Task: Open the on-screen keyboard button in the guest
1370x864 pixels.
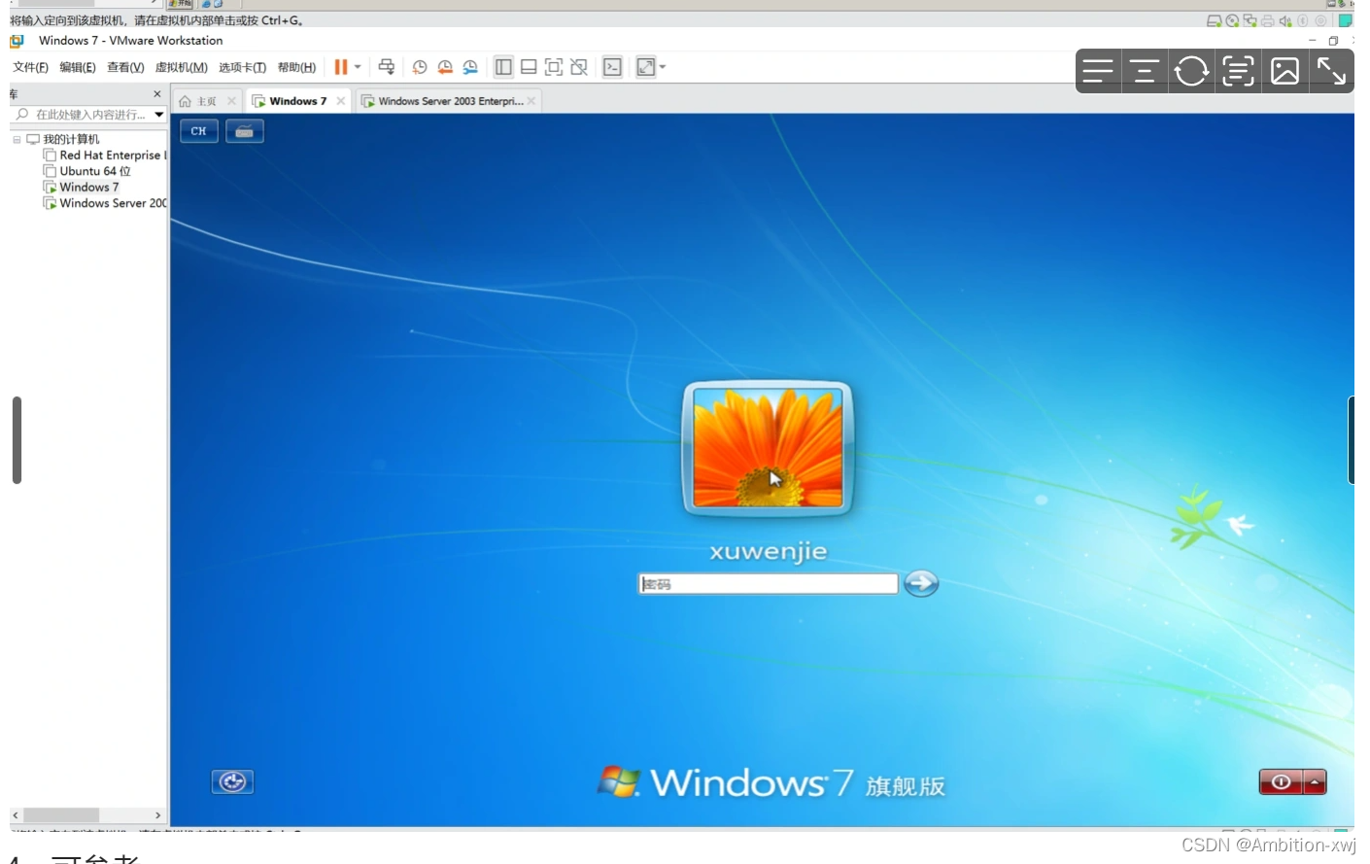Action: point(245,131)
